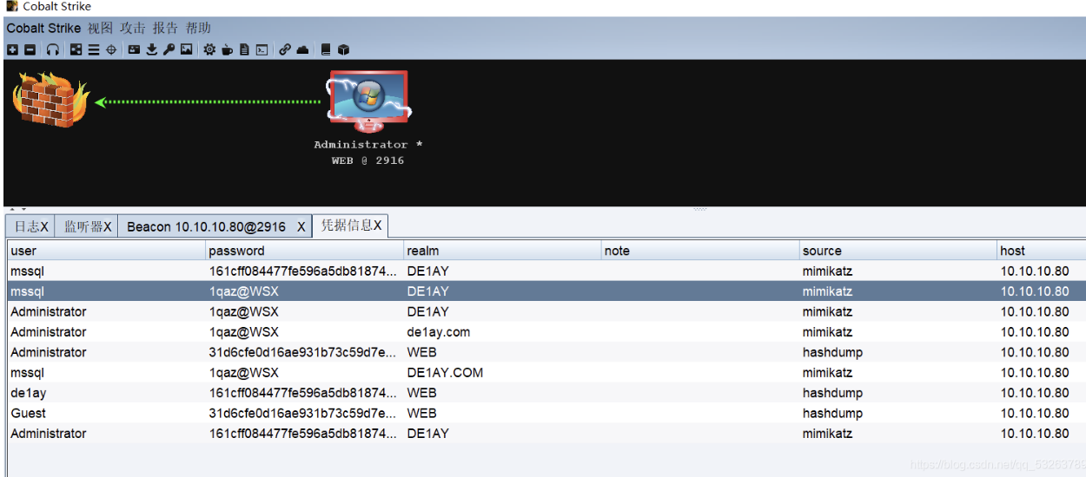
Task: Select the Administrator WEB beacon computer icon
Action: click(368, 101)
